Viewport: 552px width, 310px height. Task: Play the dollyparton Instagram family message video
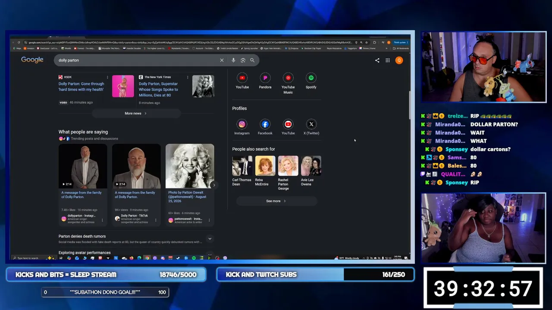tap(83, 166)
